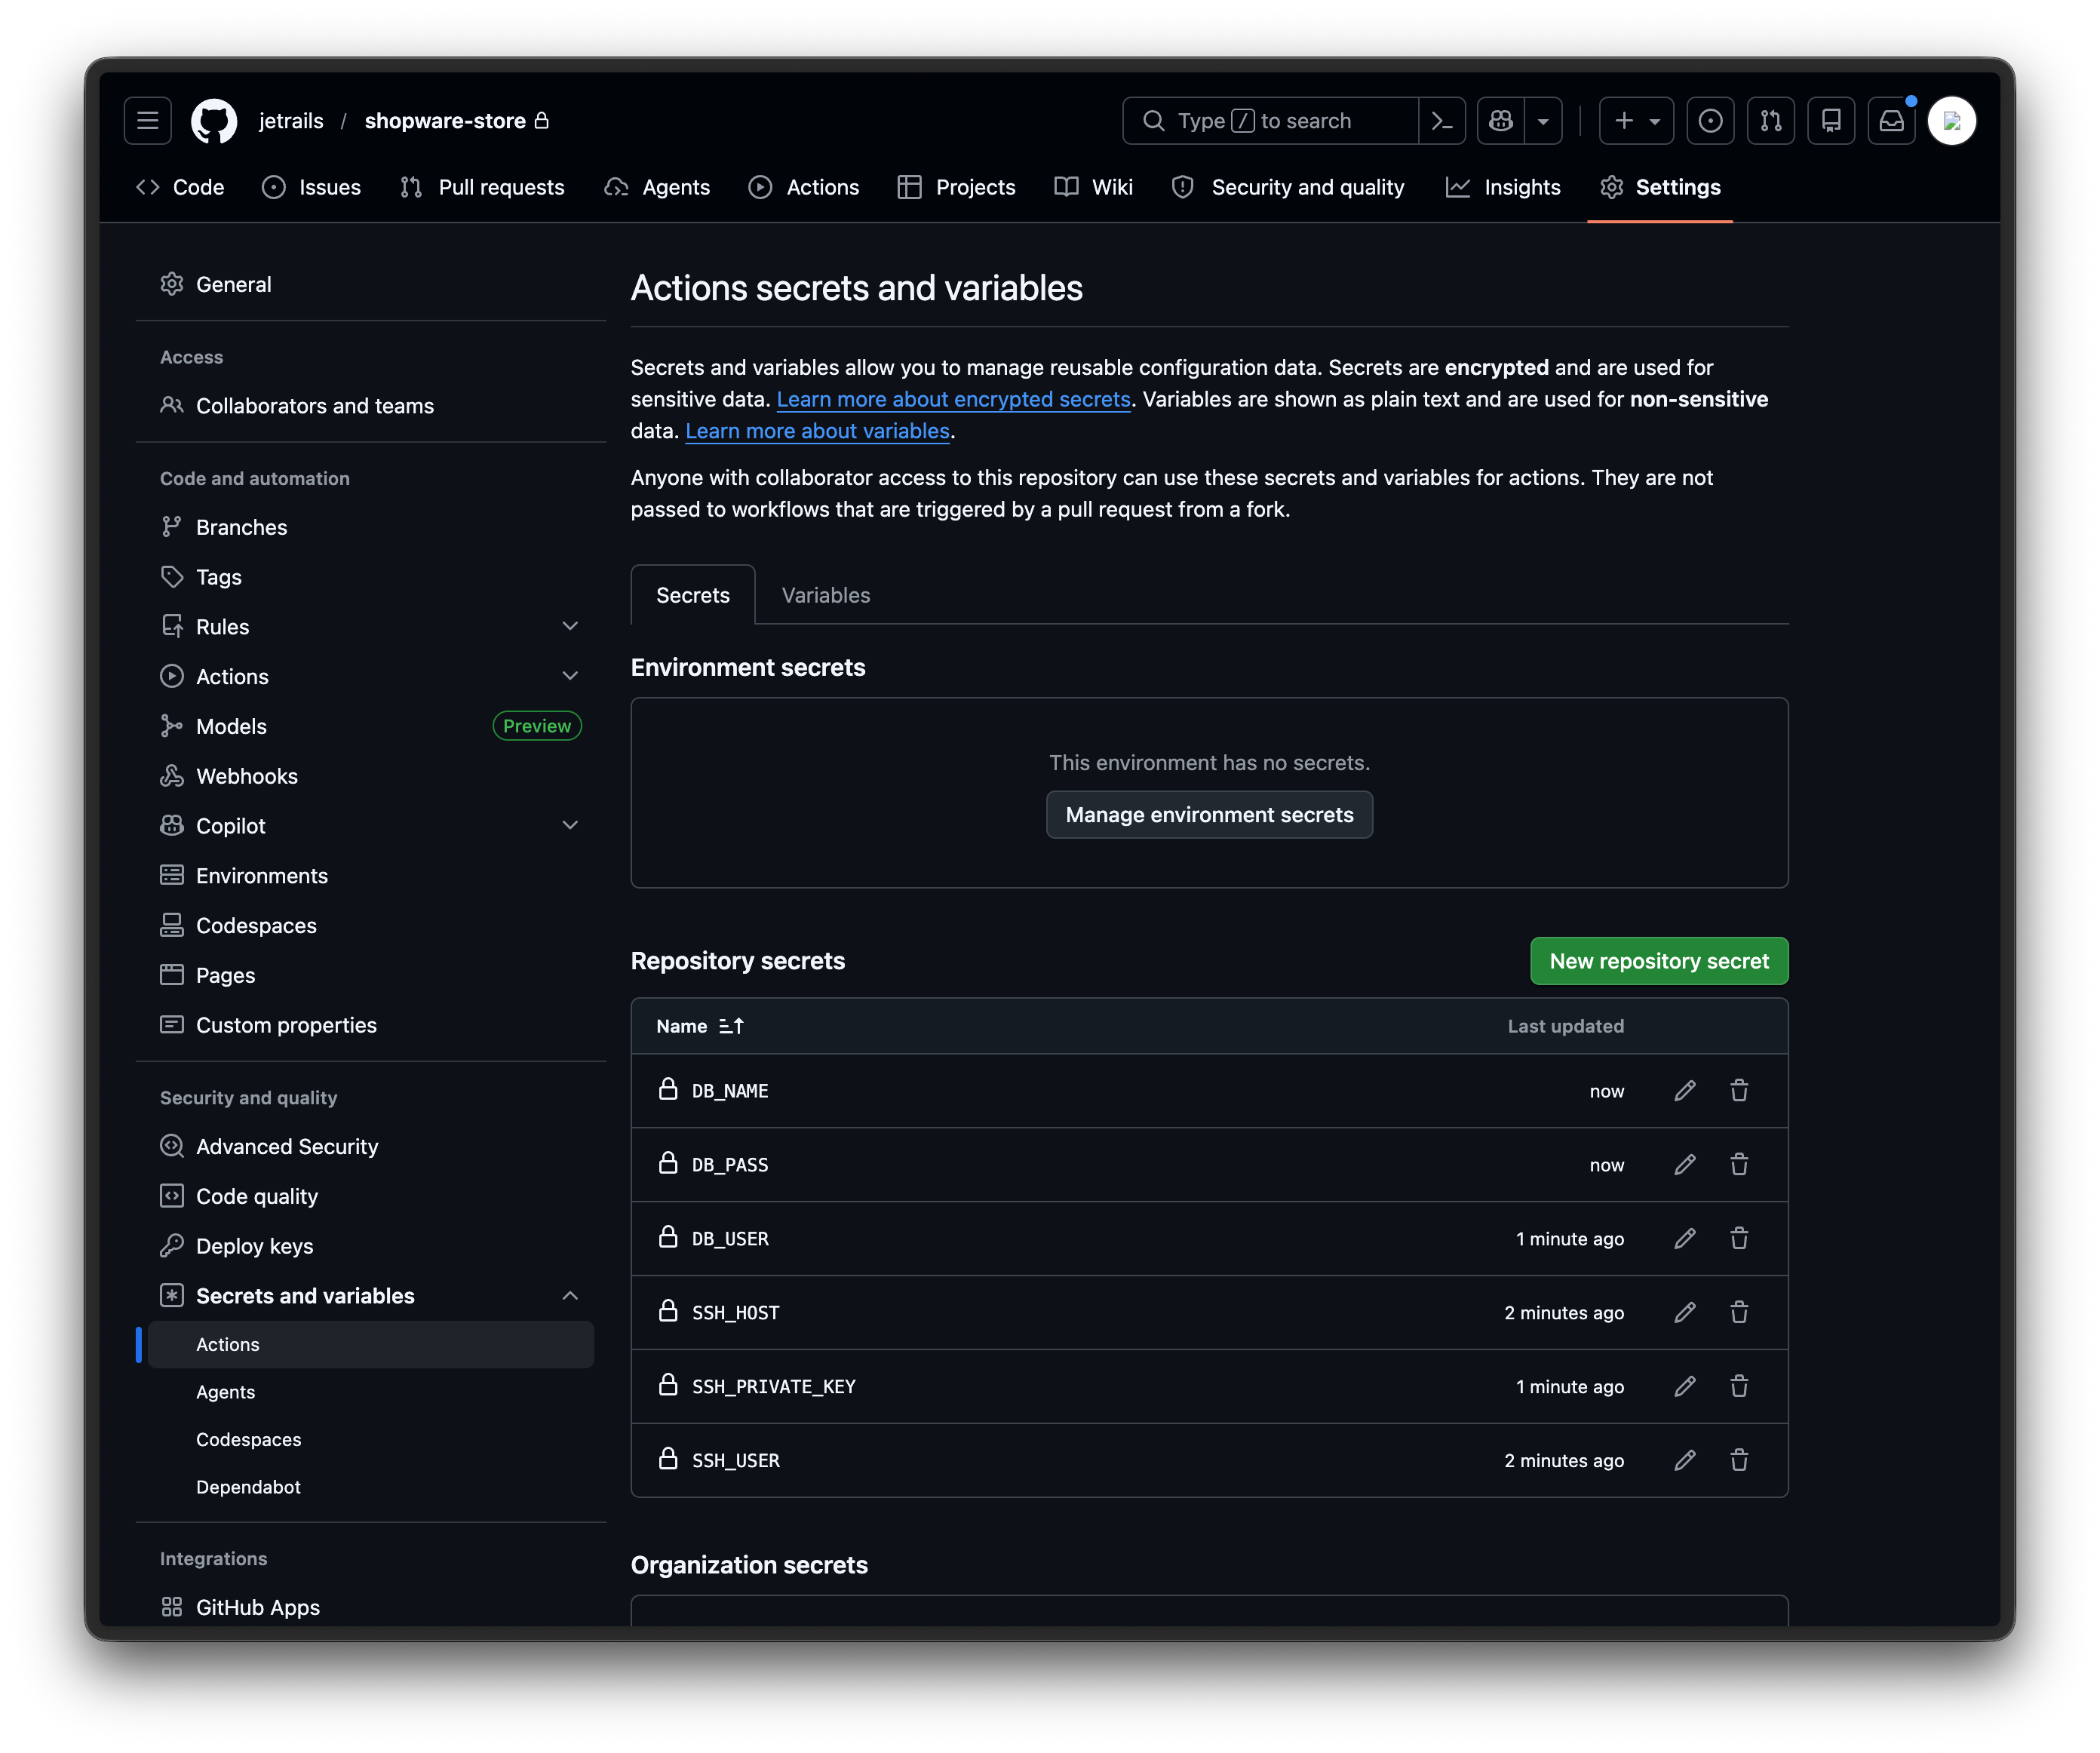Open the jetrails owner link

[291, 121]
